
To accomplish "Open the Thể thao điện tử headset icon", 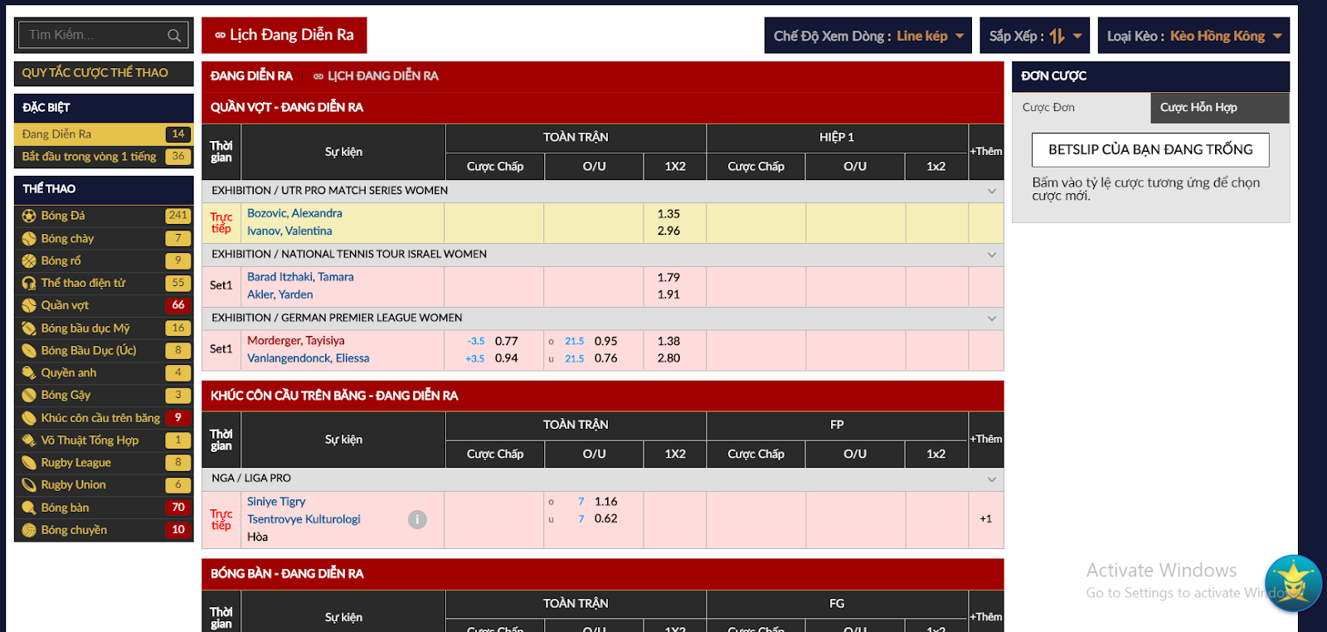I will [29, 283].
